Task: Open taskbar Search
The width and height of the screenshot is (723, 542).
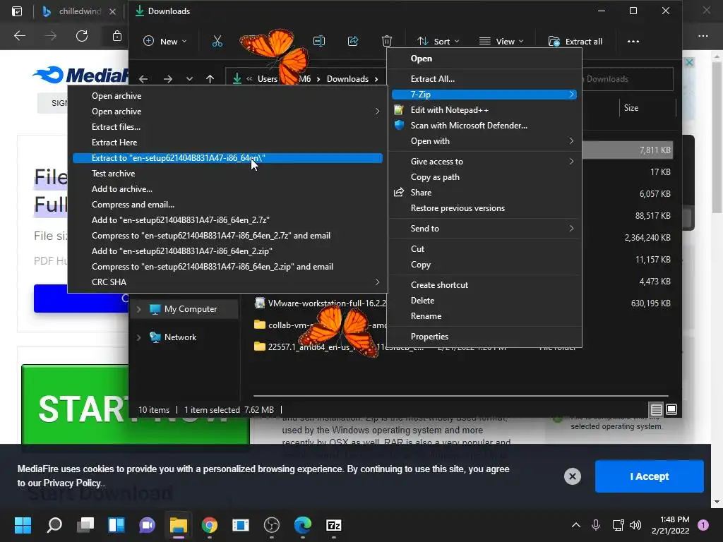Action: pyautogui.click(x=54, y=525)
